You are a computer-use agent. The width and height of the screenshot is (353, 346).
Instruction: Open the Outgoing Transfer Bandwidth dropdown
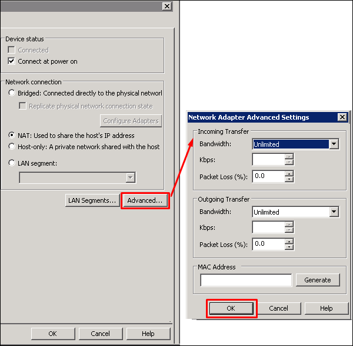pyautogui.click(x=334, y=212)
